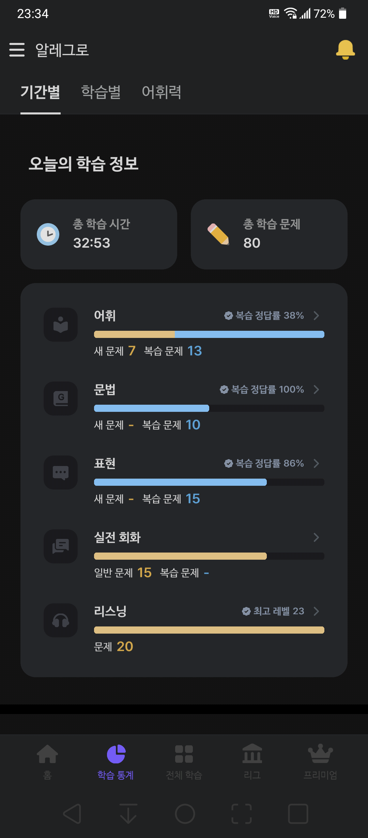
Task: Select the 문법 grammar book icon
Action: pyautogui.click(x=61, y=399)
